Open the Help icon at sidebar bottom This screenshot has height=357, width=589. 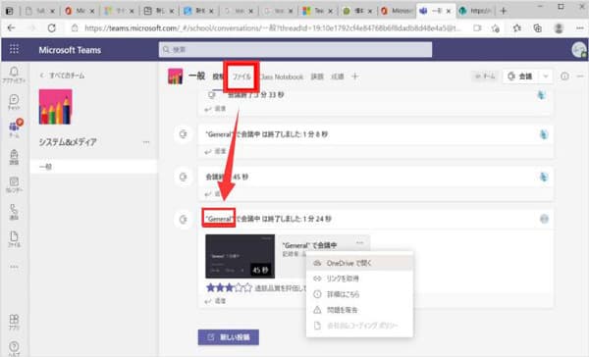tap(14, 348)
